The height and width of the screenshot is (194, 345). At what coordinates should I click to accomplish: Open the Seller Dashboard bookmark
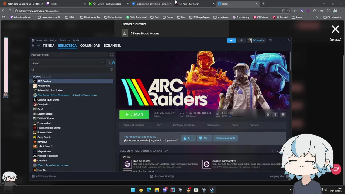tap(136, 17)
